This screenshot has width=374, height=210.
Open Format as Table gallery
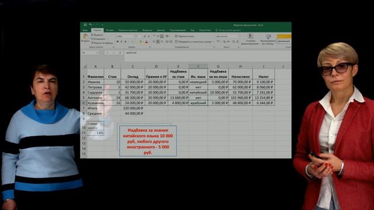click(268, 39)
